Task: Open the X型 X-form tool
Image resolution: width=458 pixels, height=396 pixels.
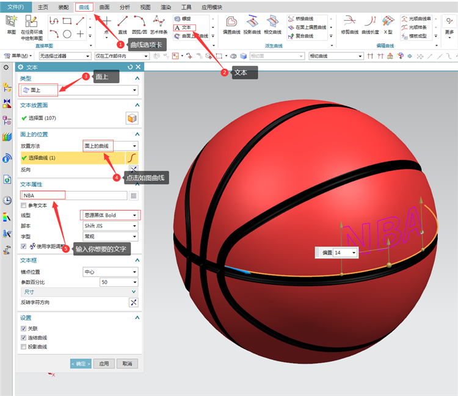Action: (x=388, y=26)
